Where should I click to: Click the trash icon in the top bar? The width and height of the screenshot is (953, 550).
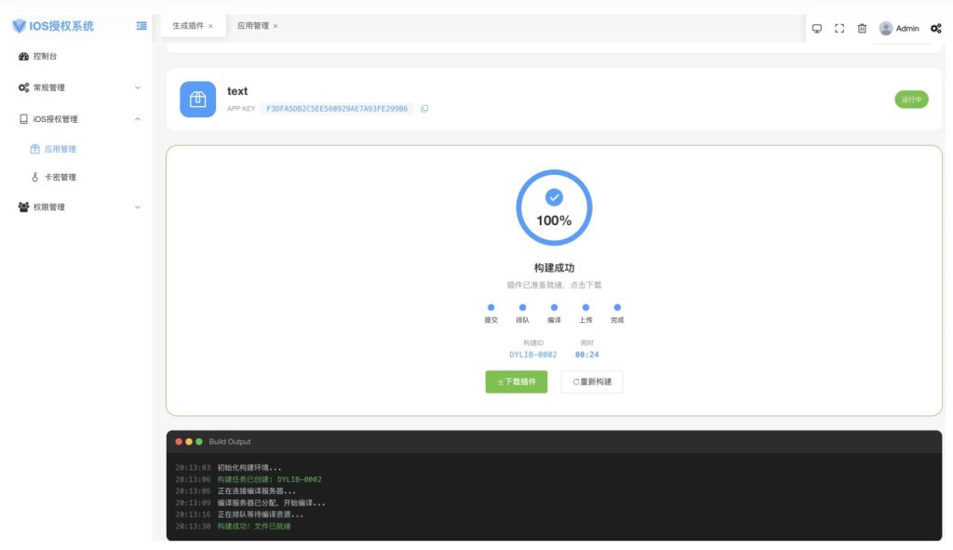point(862,29)
